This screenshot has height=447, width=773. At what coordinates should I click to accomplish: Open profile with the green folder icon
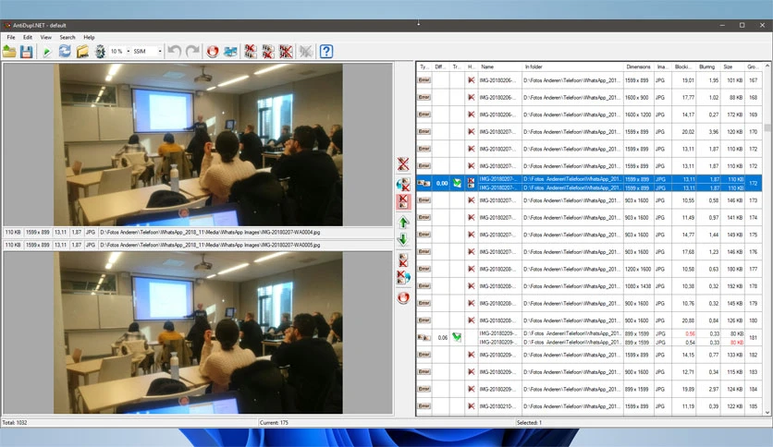[9, 51]
